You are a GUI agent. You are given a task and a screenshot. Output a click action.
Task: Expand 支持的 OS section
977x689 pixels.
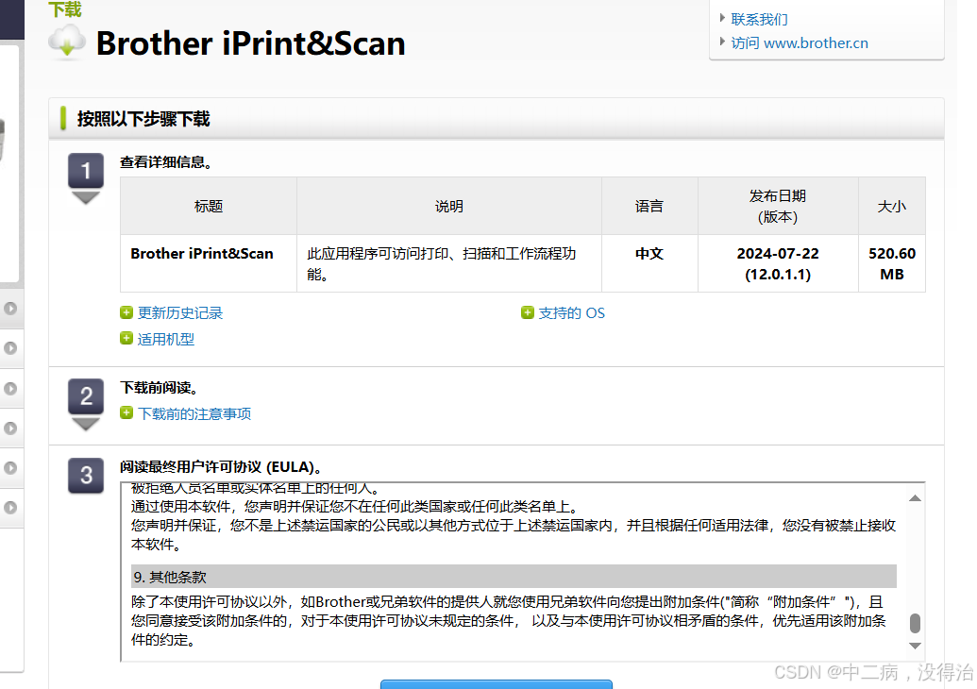(x=571, y=312)
